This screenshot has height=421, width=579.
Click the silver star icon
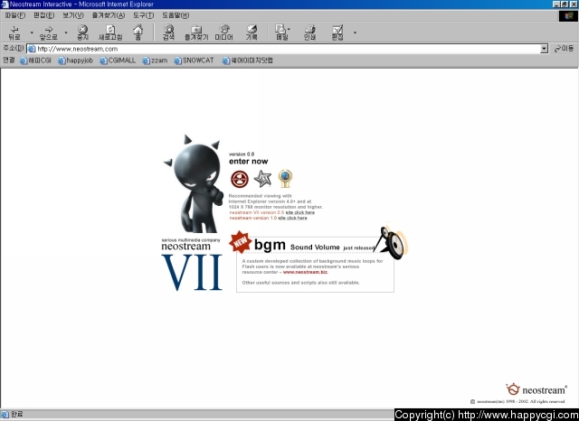click(263, 179)
